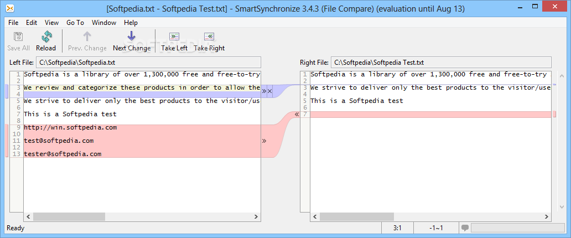
Task: Click the Save All toolbar icon
Action: 18,37
